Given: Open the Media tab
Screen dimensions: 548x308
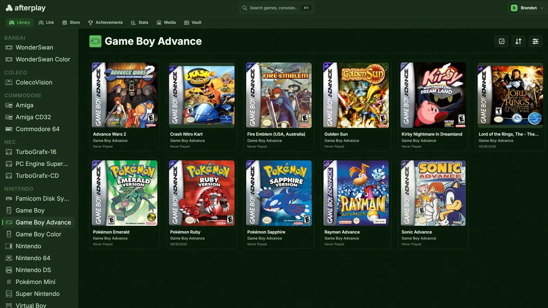Looking at the screenshot, I should (x=166, y=23).
